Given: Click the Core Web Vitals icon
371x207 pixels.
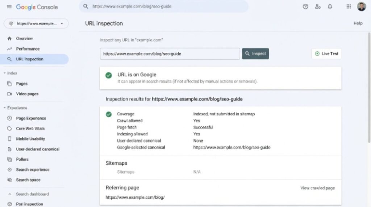Looking at the screenshot, I should [x=9, y=128].
